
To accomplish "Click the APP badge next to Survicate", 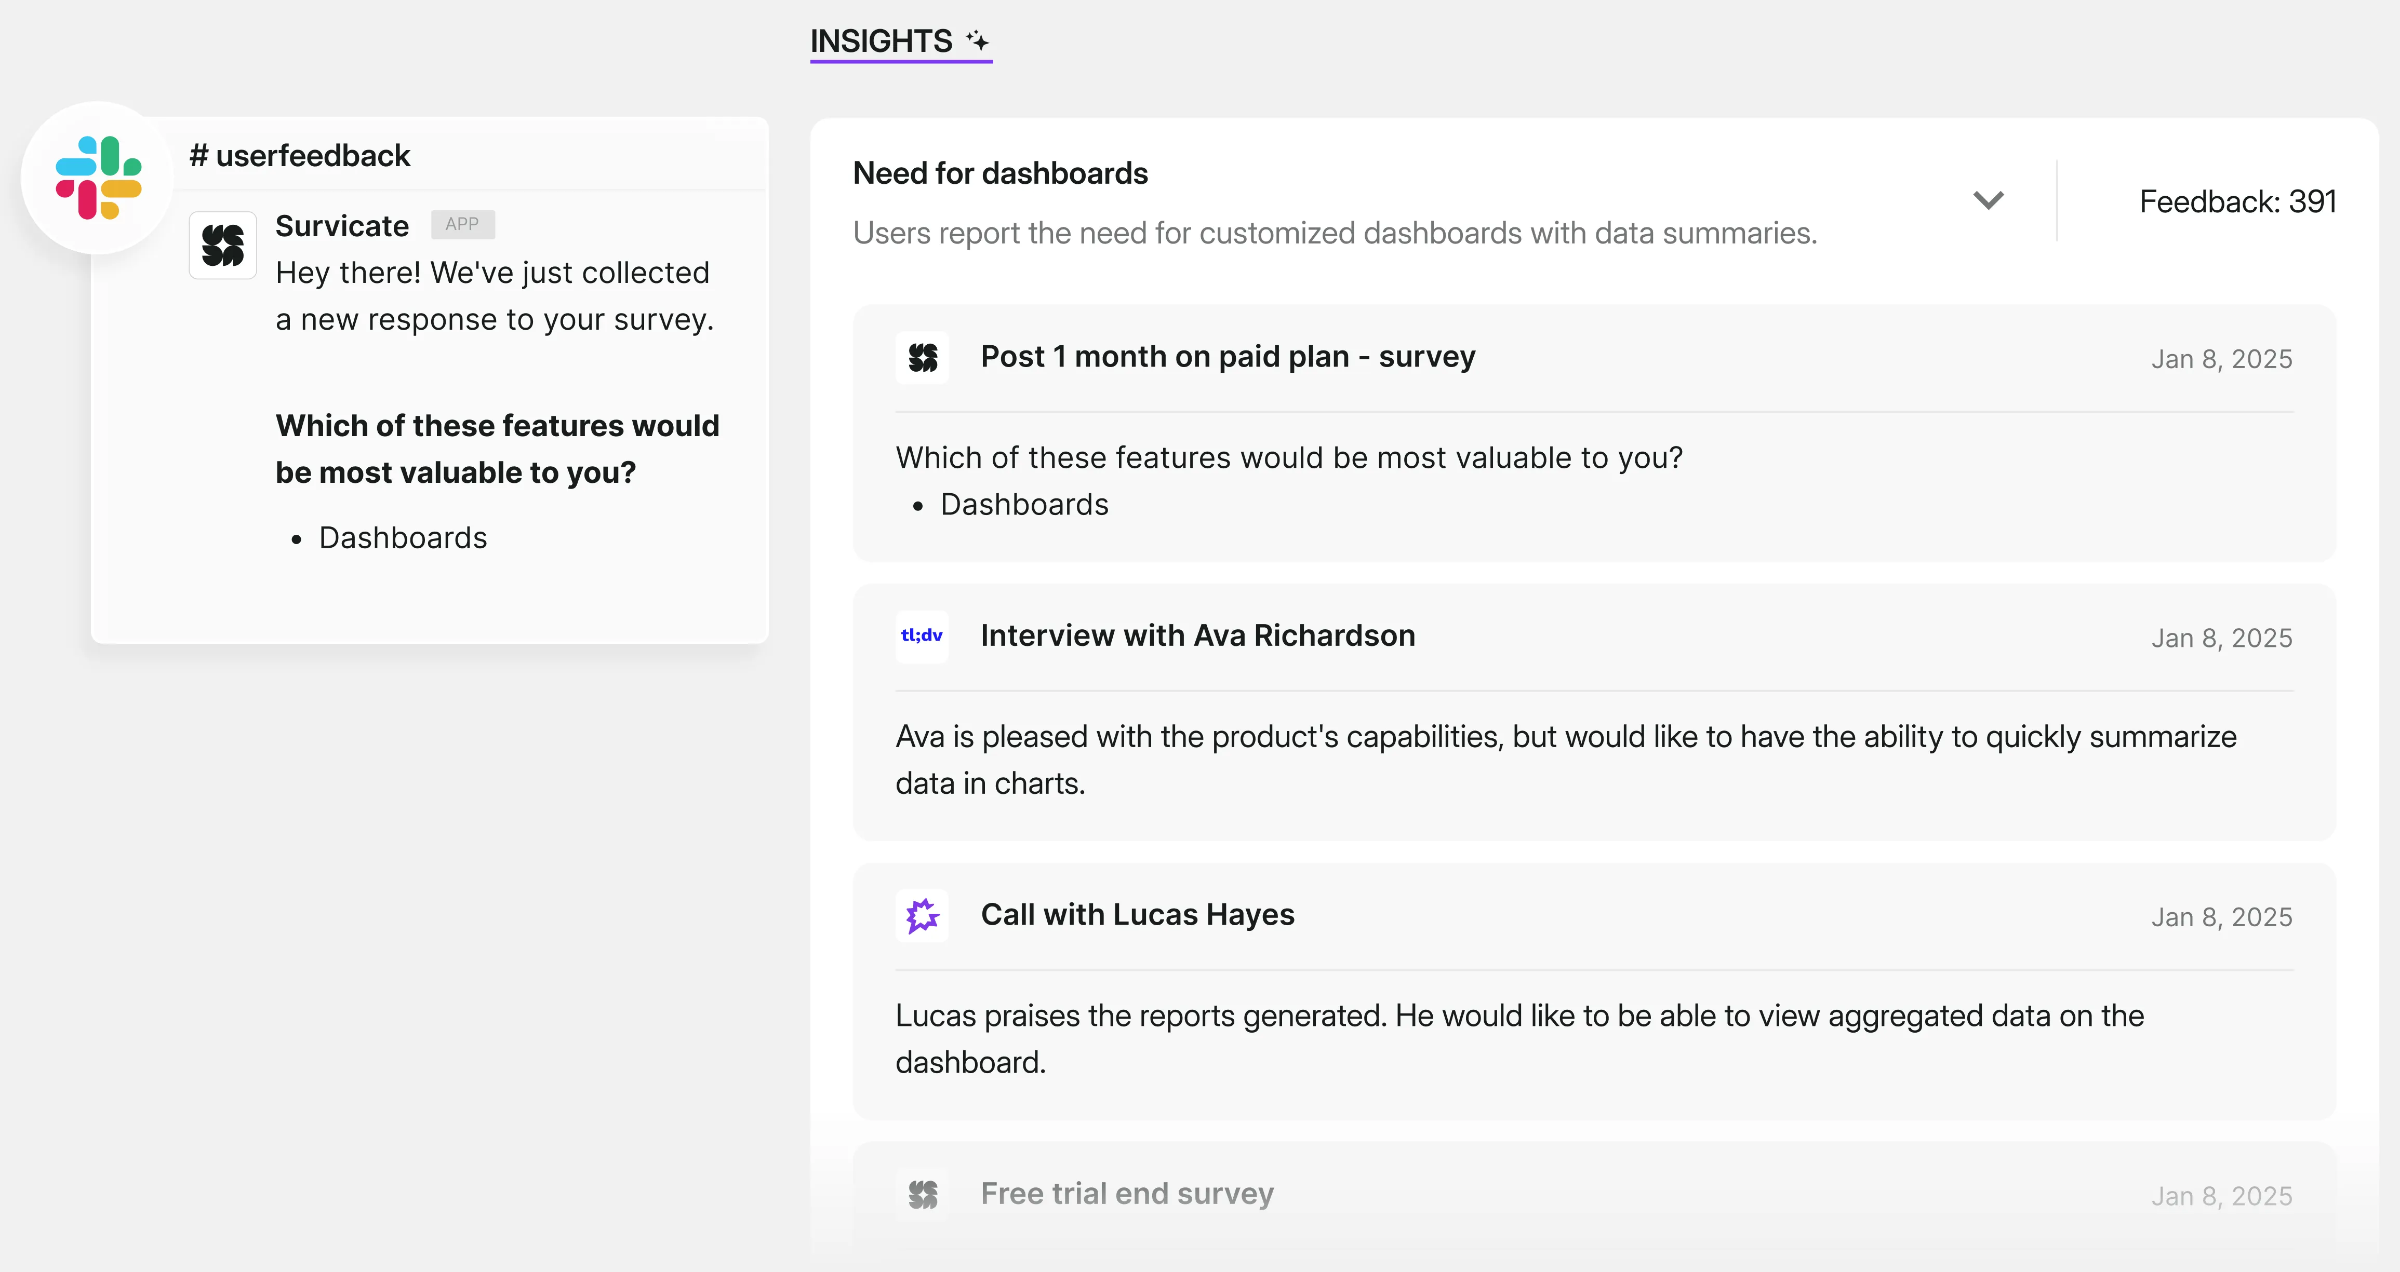I will click(x=463, y=224).
